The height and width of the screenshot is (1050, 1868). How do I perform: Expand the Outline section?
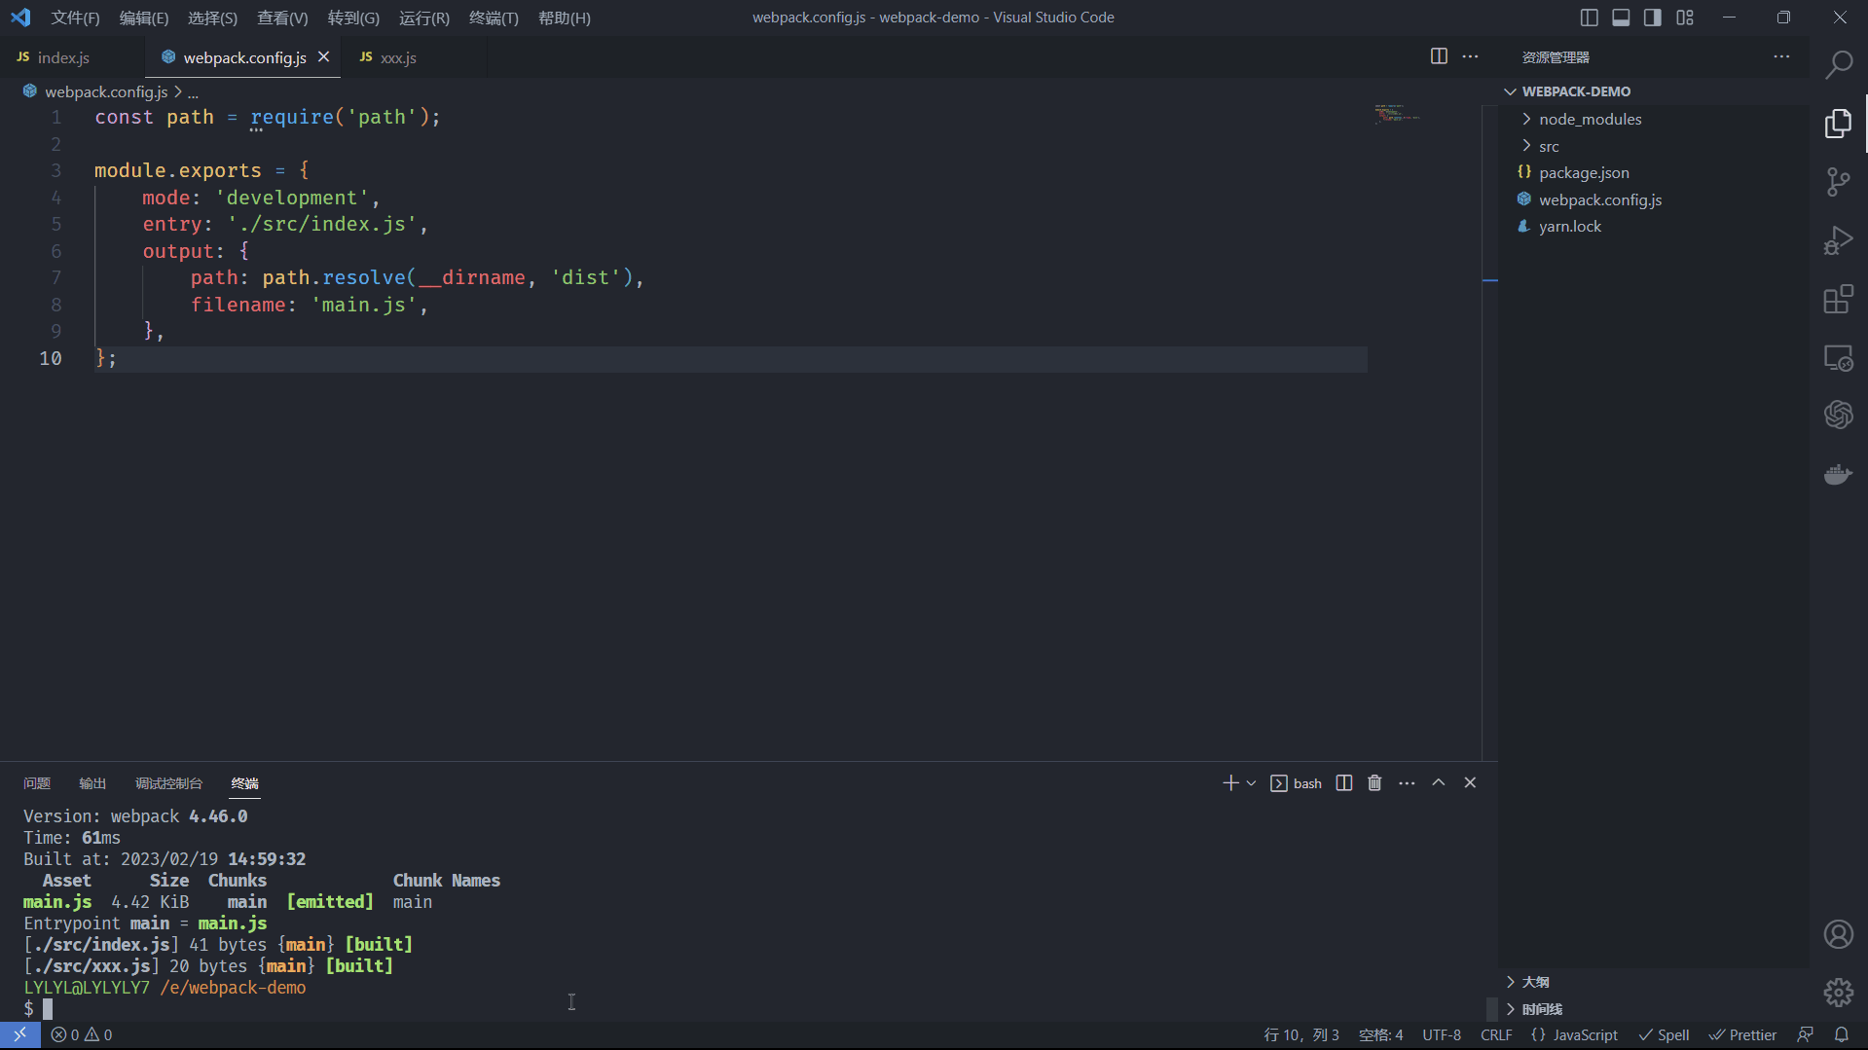1535,982
